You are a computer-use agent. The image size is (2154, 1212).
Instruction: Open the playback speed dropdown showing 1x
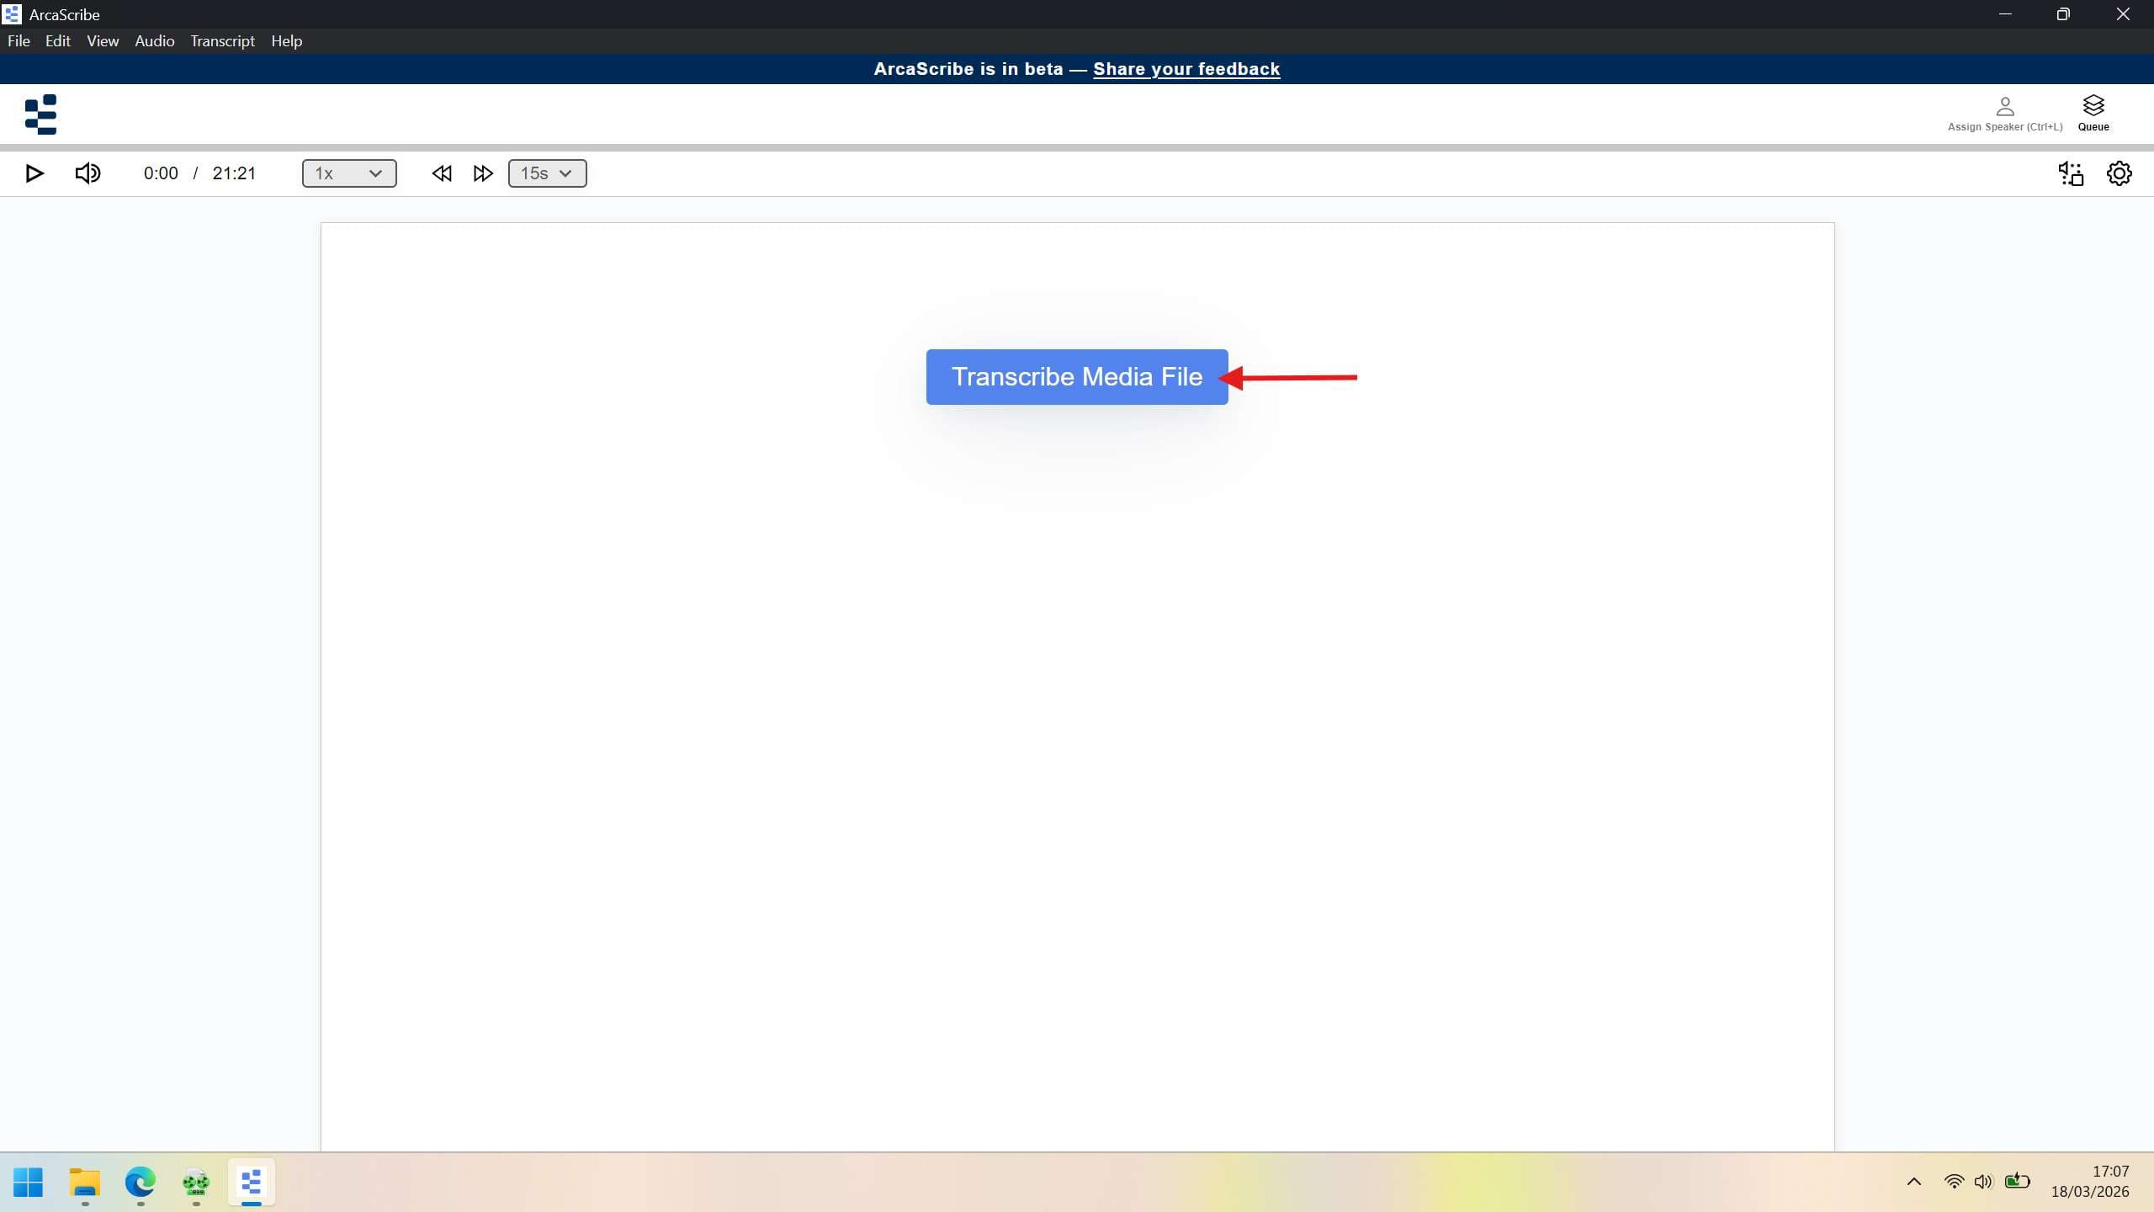coord(348,173)
